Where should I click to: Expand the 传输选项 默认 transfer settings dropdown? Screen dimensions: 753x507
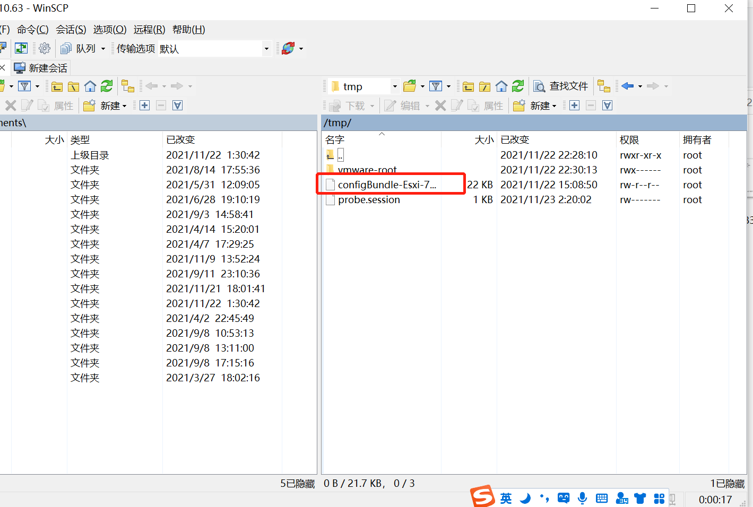(266, 48)
